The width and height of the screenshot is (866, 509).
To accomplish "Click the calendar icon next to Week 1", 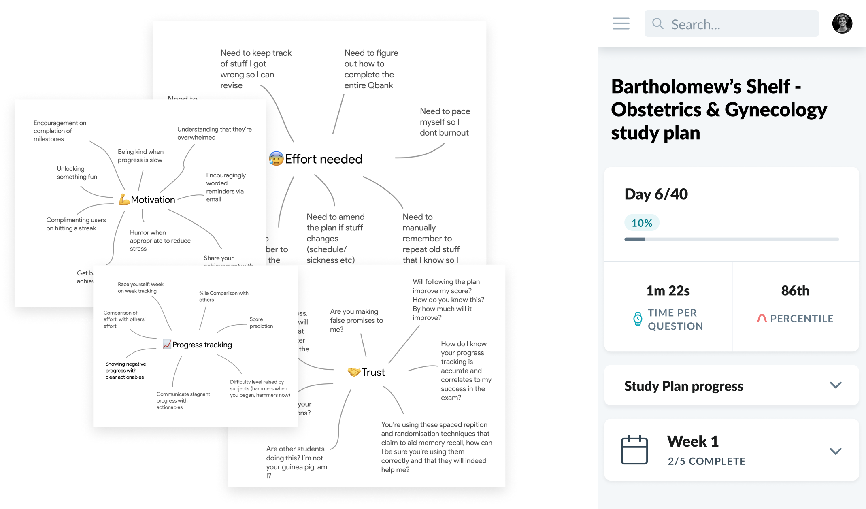I will click(634, 449).
